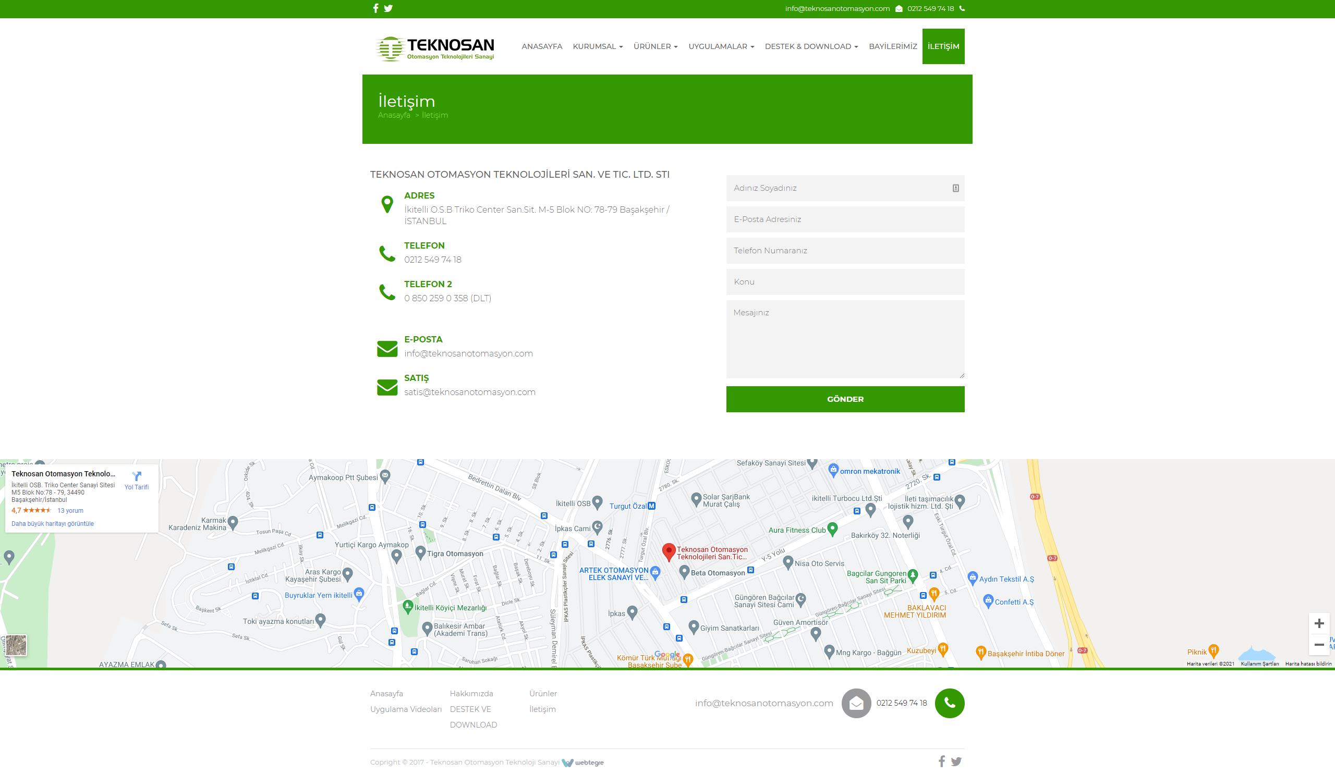Viewport: 1335px width, 775px height.
Task: Switch map to satellite thumbnail
Action: pos(16,645)
